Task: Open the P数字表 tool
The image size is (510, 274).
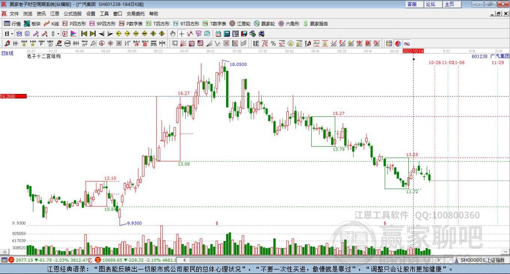Action: (x=131, y=24)
